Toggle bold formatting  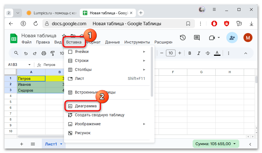190,53
